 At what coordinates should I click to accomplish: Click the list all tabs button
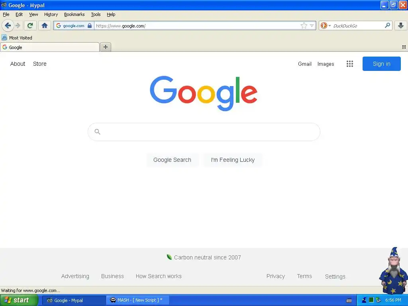click(404, 47)
